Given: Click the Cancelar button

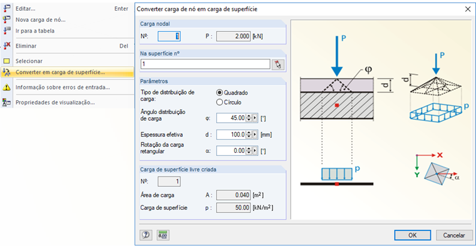Looking at the screenshot, I should pos(454,235).
